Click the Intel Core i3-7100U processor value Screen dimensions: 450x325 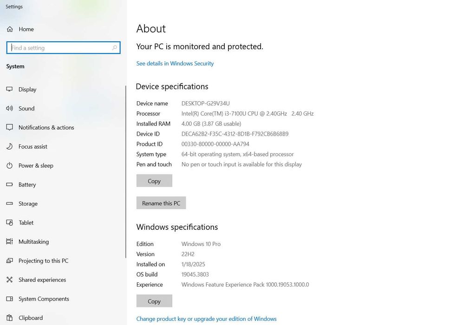coord(248,114)
